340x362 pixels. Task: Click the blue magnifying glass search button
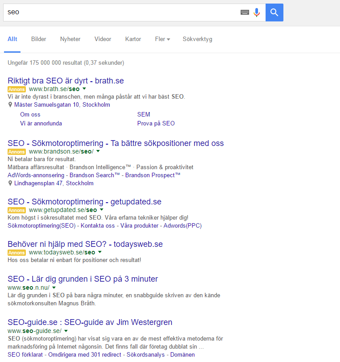[274, 12]
